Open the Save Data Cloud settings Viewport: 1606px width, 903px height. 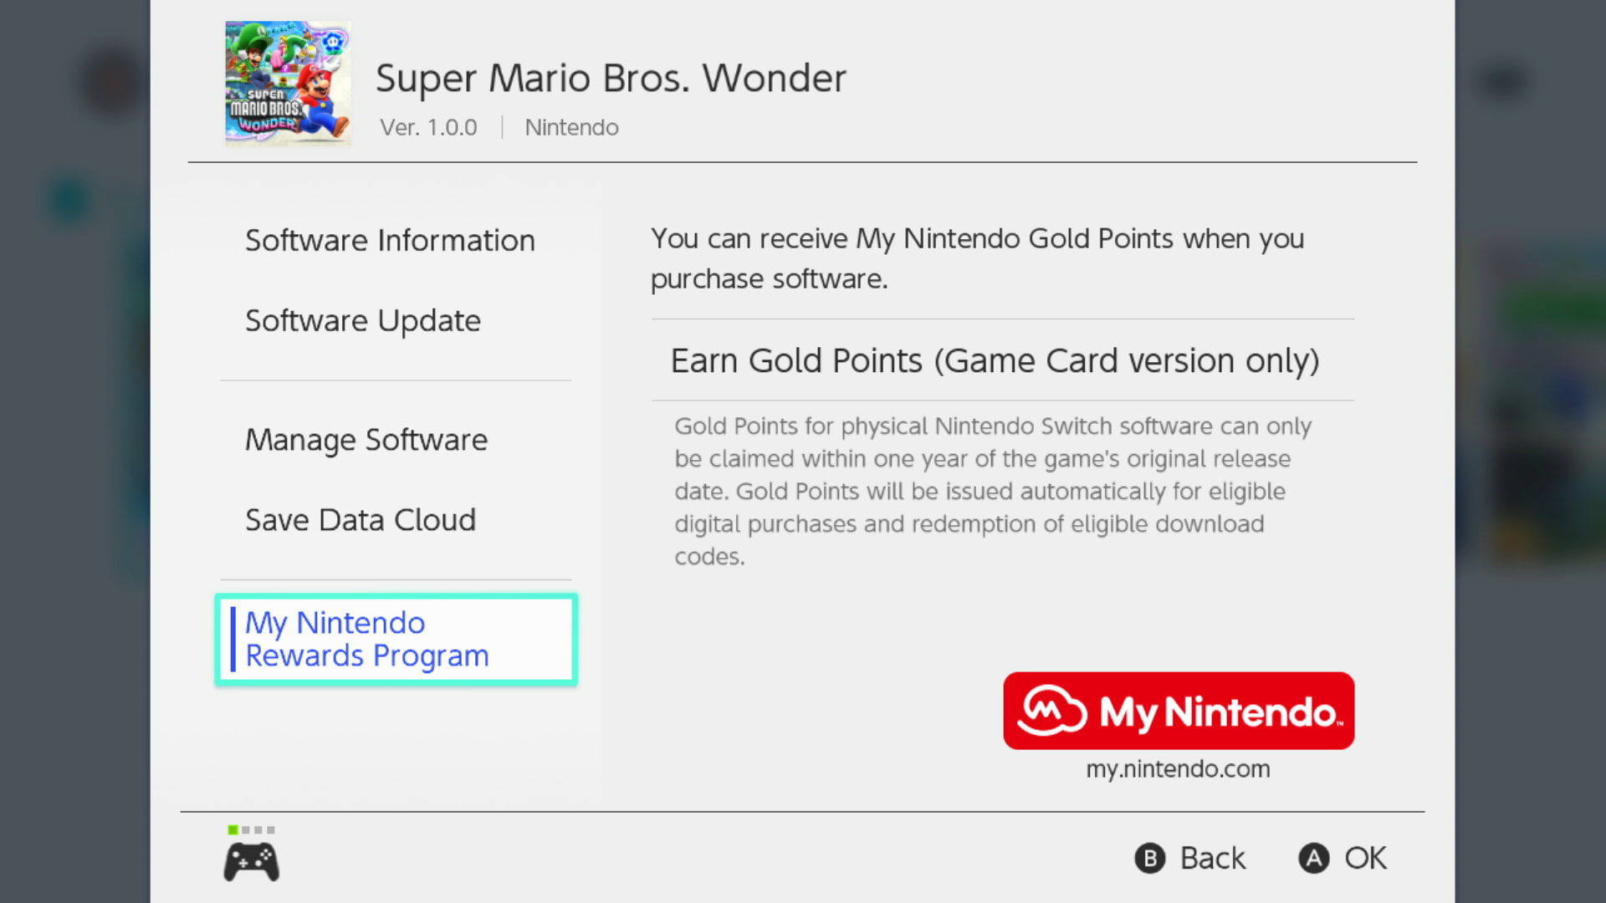coord(360,519)
